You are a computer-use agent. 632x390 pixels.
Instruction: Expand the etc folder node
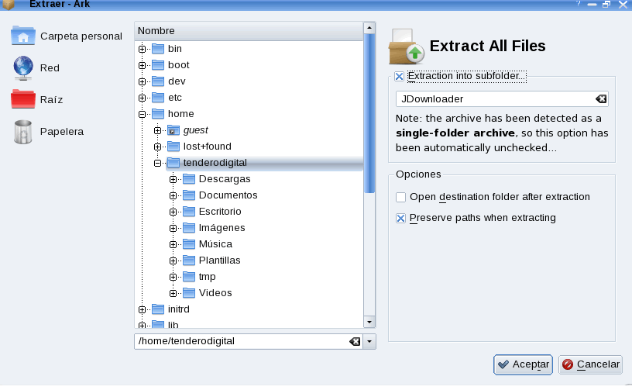click(142, 98)
